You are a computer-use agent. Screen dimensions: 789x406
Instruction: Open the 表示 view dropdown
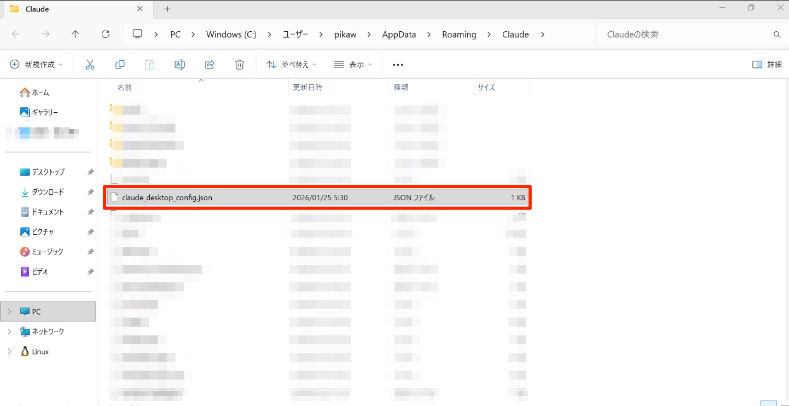tap(353, 65)
